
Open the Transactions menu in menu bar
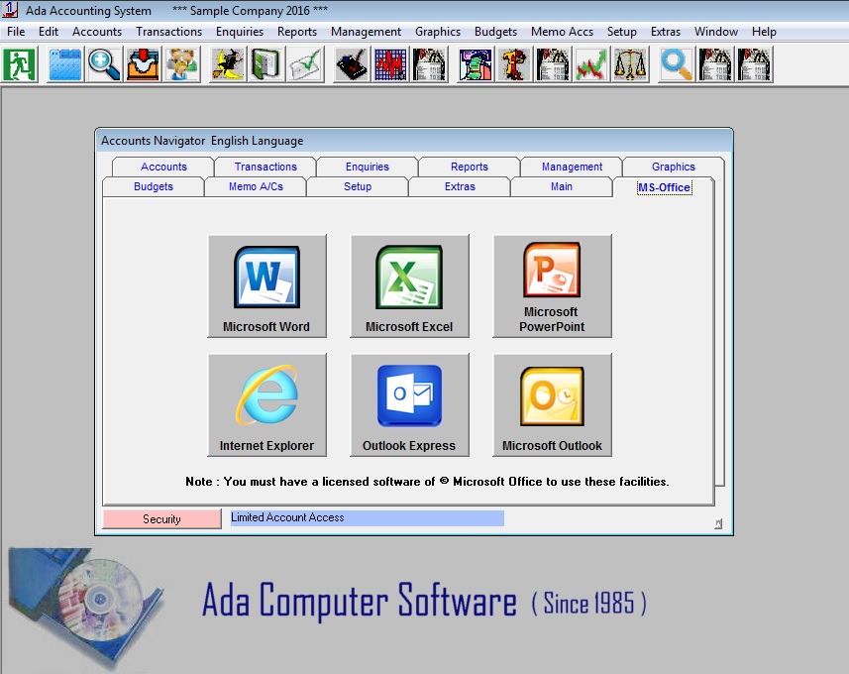[169, 32]
